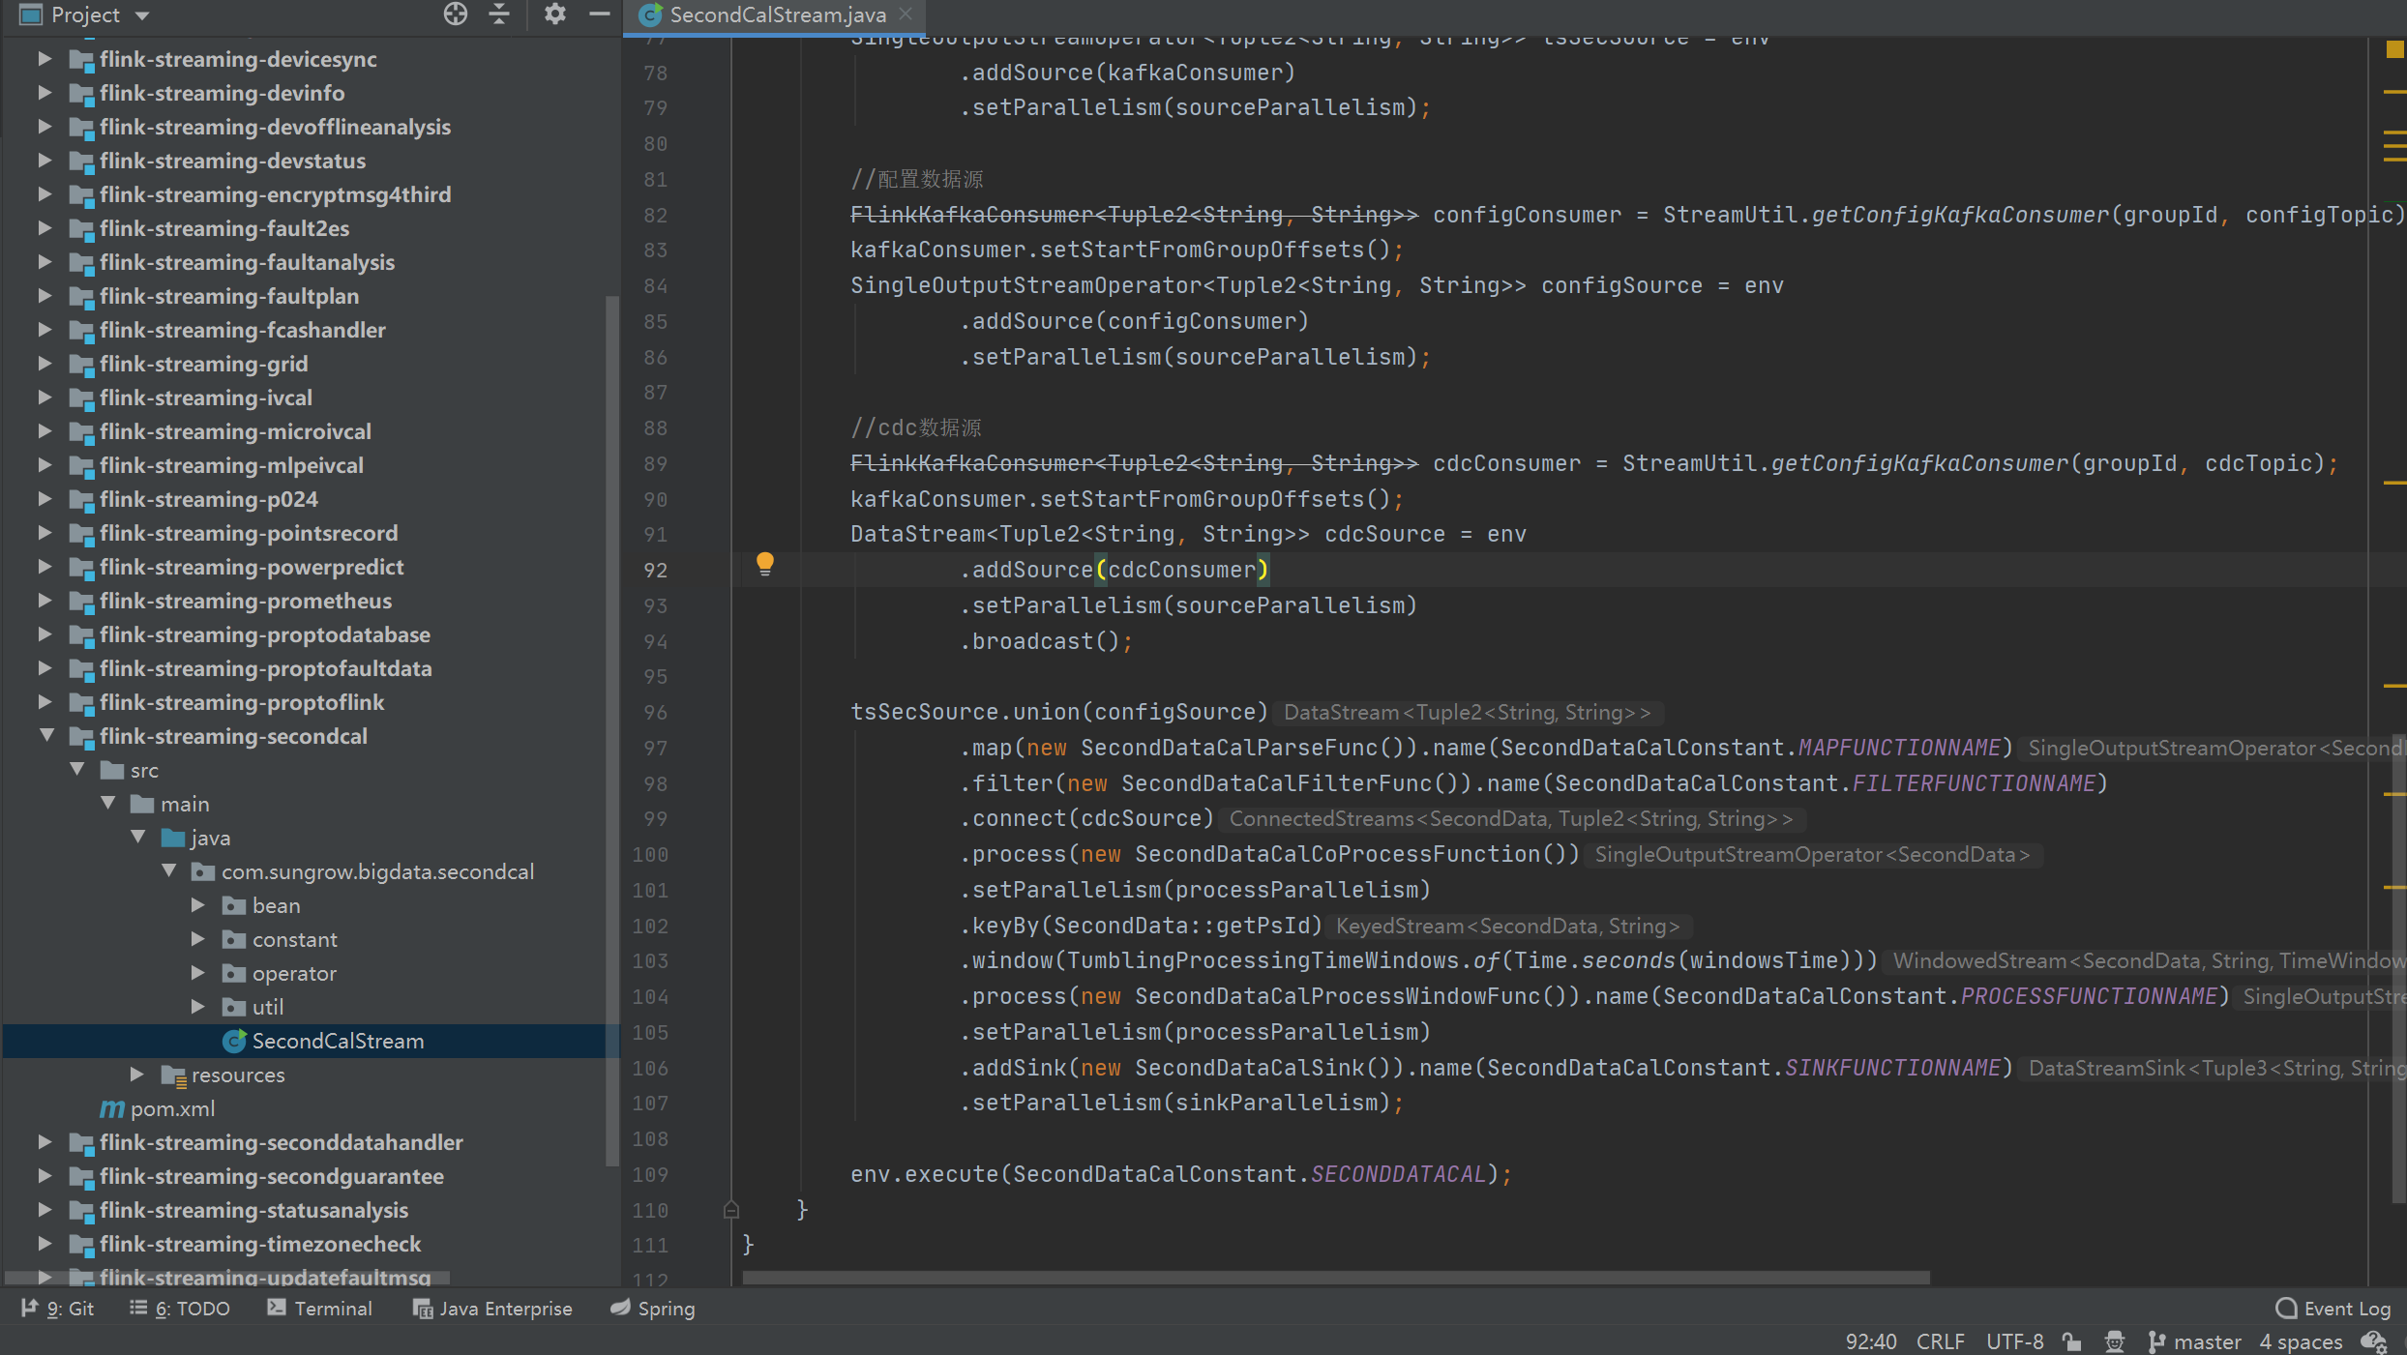
Task: Click the SecondCalStream class icon in tree
Action: coord(234,1041)
